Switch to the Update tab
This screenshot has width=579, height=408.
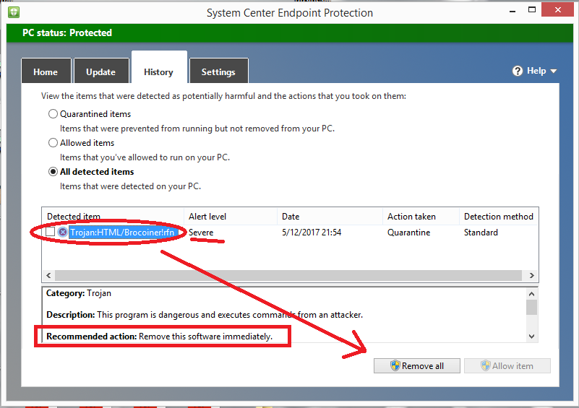pos(100,71)
